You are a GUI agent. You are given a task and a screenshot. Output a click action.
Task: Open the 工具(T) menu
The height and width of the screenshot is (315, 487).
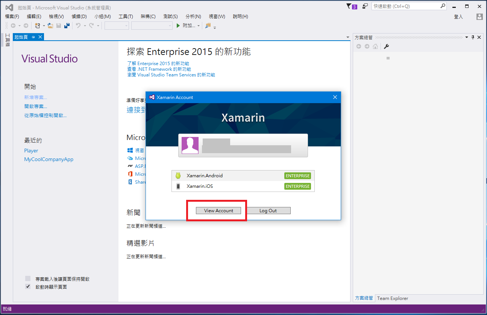[126, 17]
